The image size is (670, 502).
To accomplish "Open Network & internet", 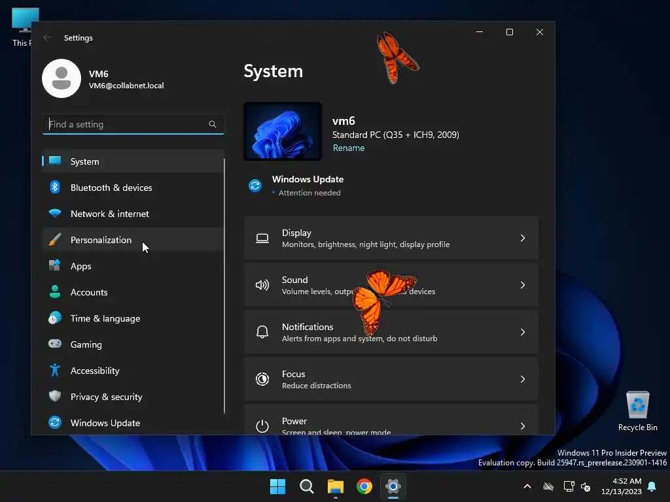I will [x=133, y=214].
